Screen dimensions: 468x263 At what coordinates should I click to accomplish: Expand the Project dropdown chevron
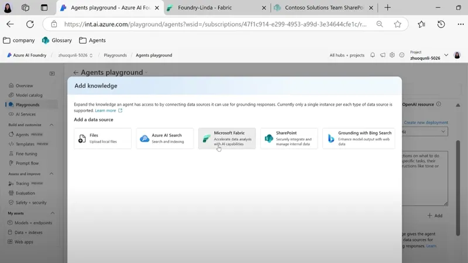[x=446, y=55]
